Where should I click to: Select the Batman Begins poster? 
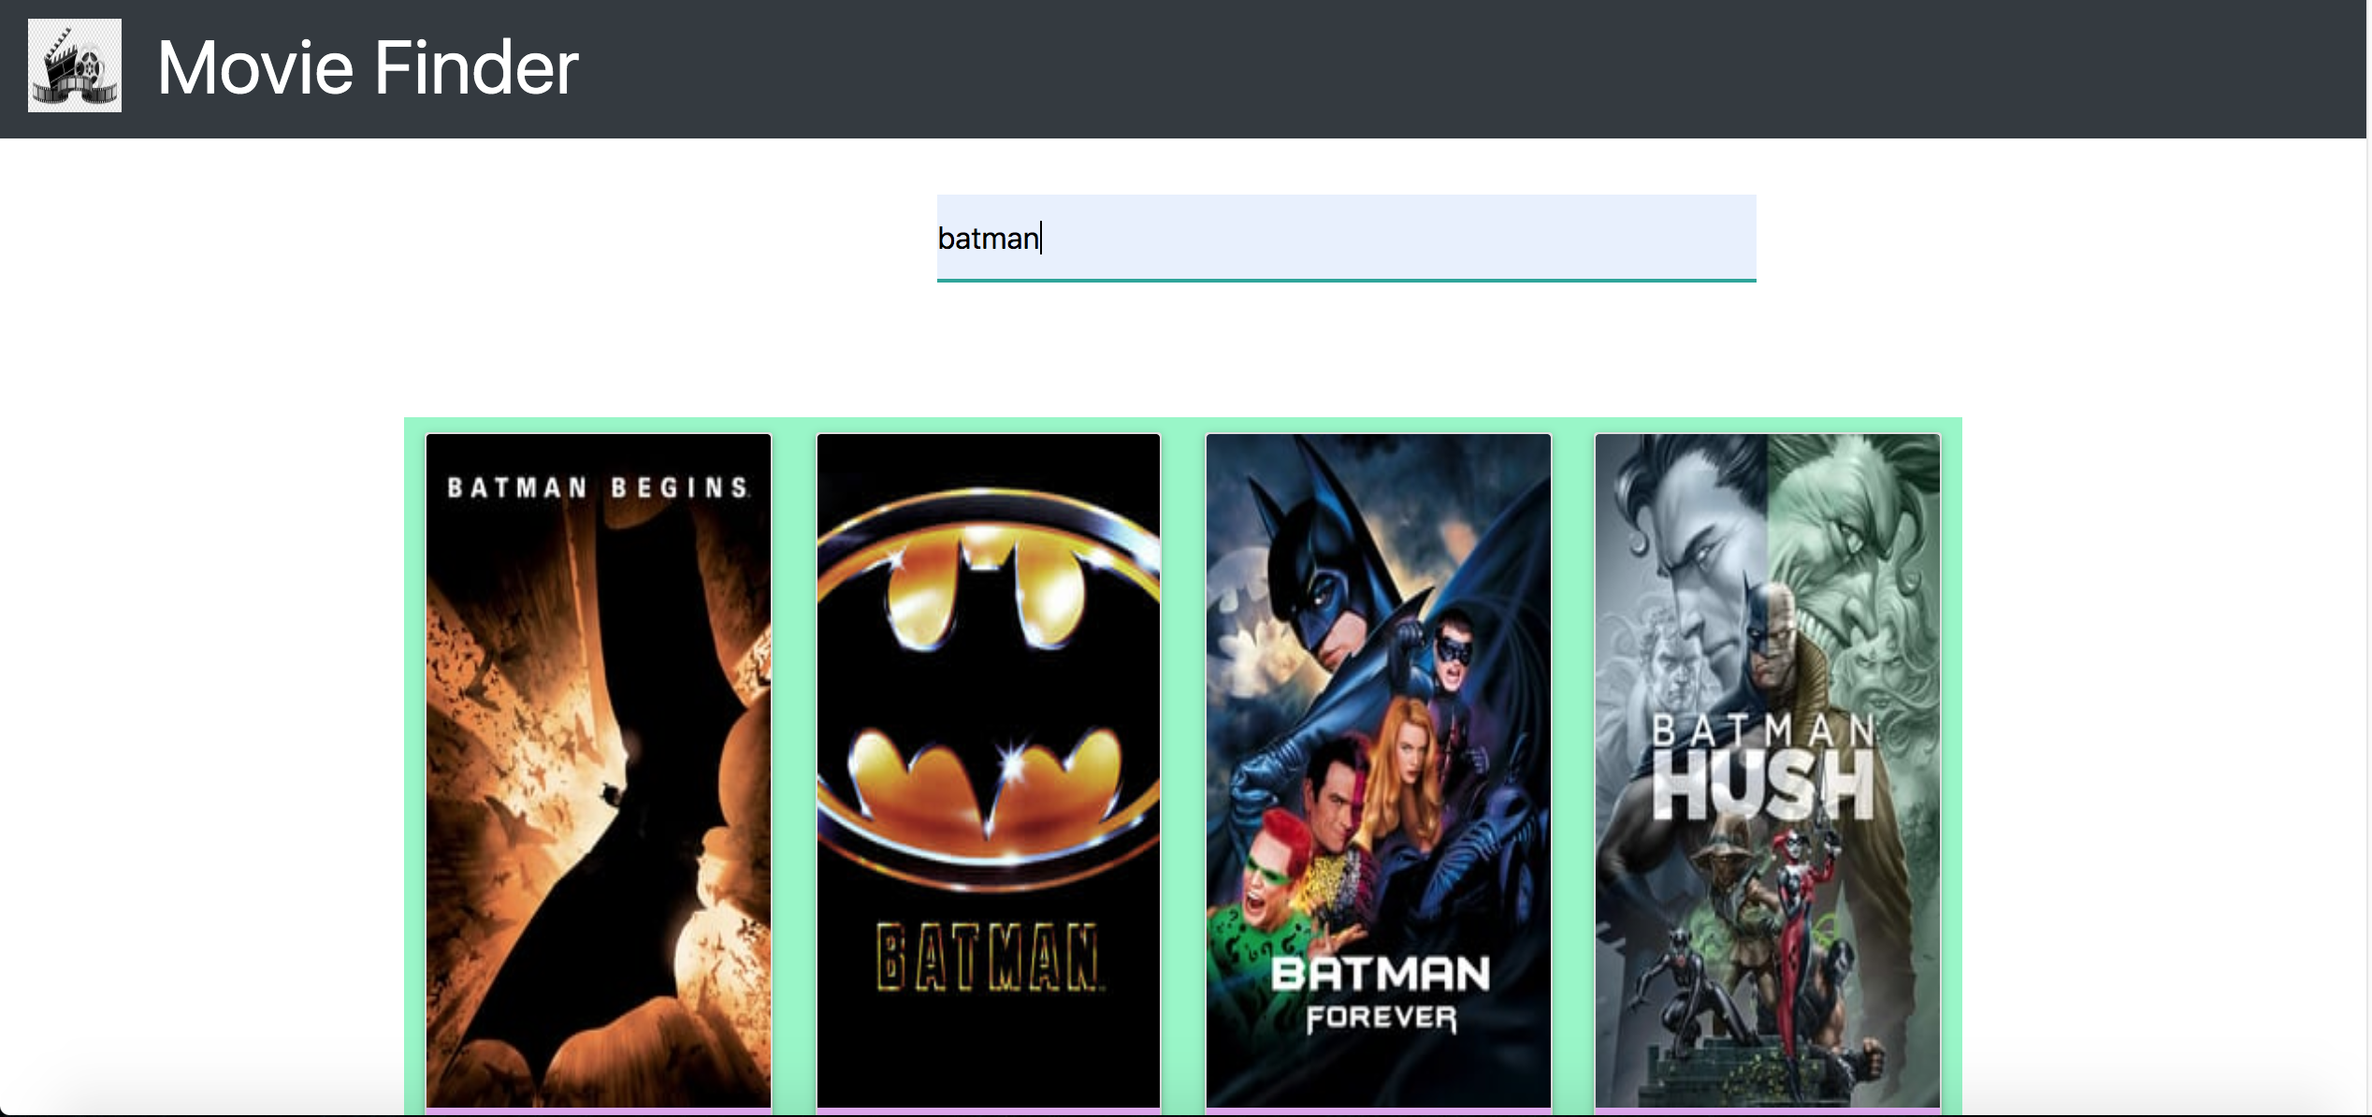(x=598, y=767)
